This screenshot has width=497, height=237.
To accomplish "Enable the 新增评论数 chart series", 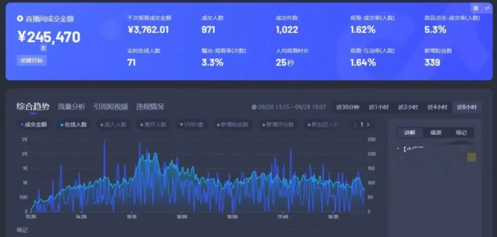I will tap(278, 125).
